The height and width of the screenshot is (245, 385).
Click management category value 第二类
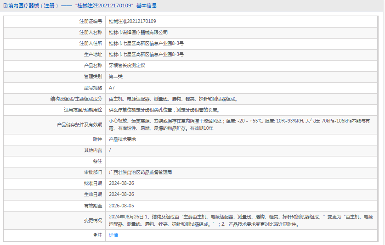[x=116, y=77]
